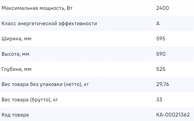Click the net weight label text
The image size is (194, 121).
click(x=45, y=85)
